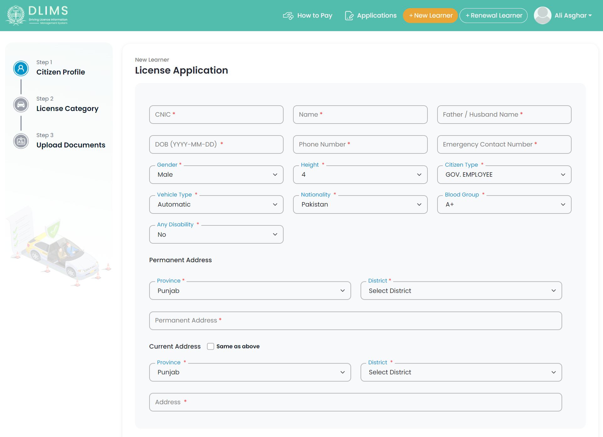Select Blood Group dropdown value
Viewport: 603px width, 437px height.
coord(504,204)
